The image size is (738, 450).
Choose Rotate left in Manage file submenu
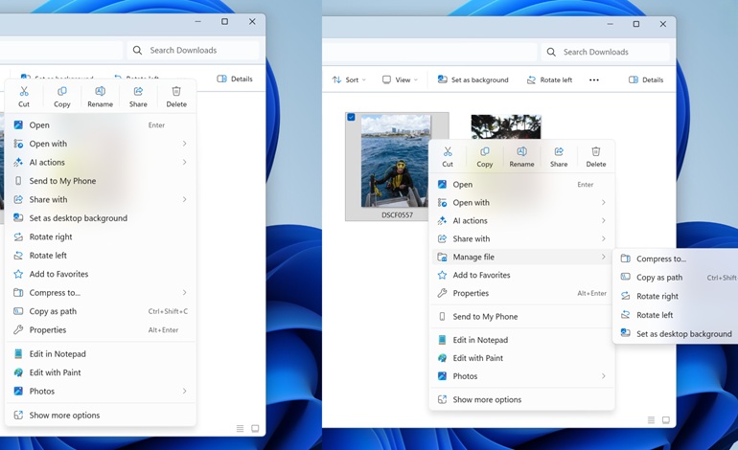(677, 315)
